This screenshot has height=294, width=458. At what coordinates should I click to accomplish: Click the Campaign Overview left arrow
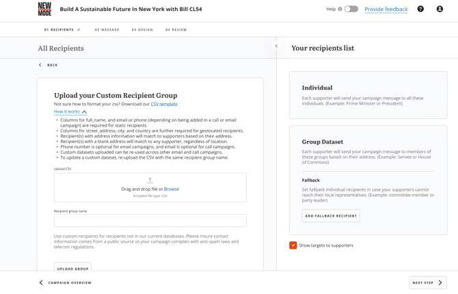click(x=41, y=282)
